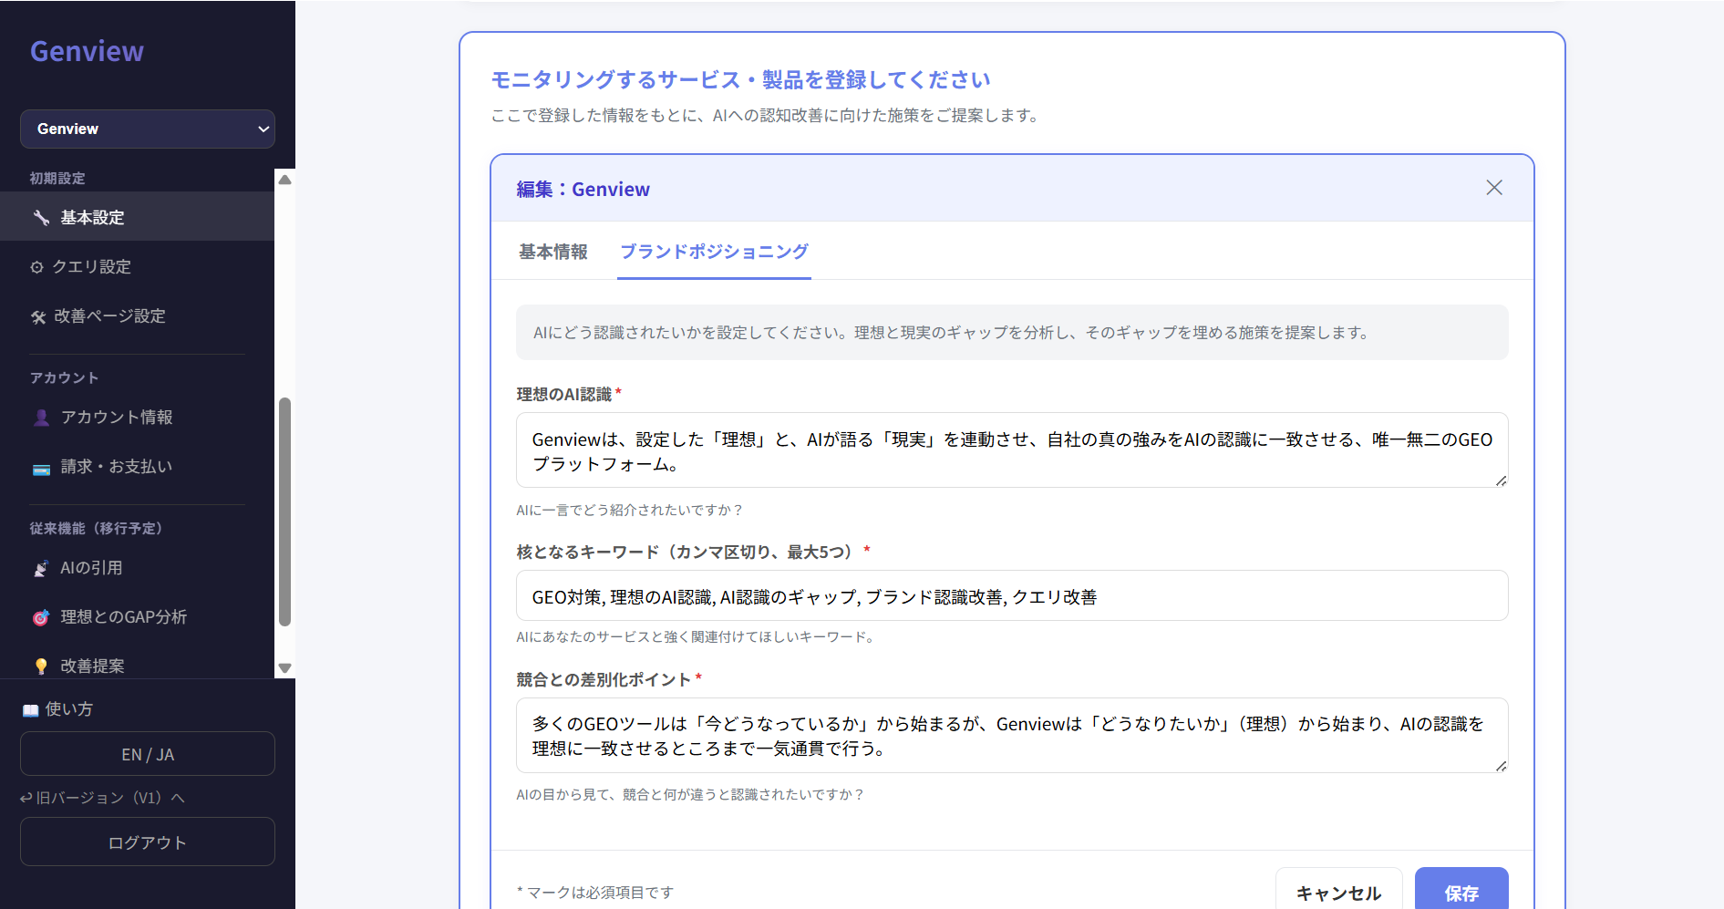Save changes with 保存 button

[1461, 893]
